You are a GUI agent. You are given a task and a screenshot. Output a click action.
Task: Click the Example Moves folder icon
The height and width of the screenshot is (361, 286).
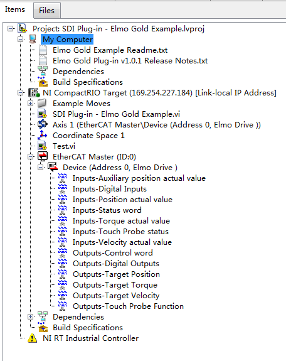[43, 103]
